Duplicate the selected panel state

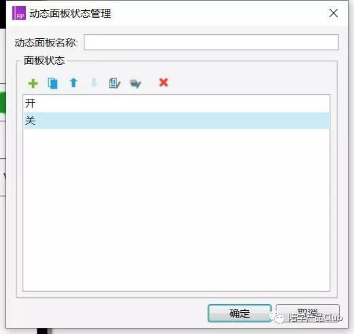[x=52, y=83]
